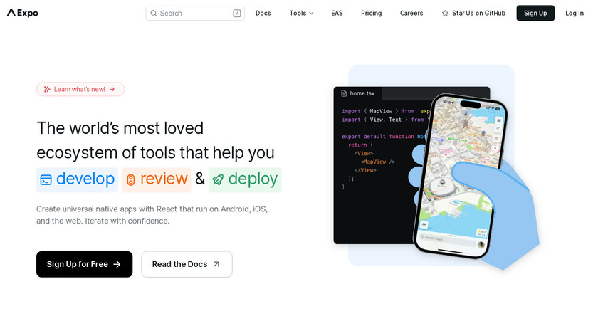Click the orange review word

coord(164,179)
